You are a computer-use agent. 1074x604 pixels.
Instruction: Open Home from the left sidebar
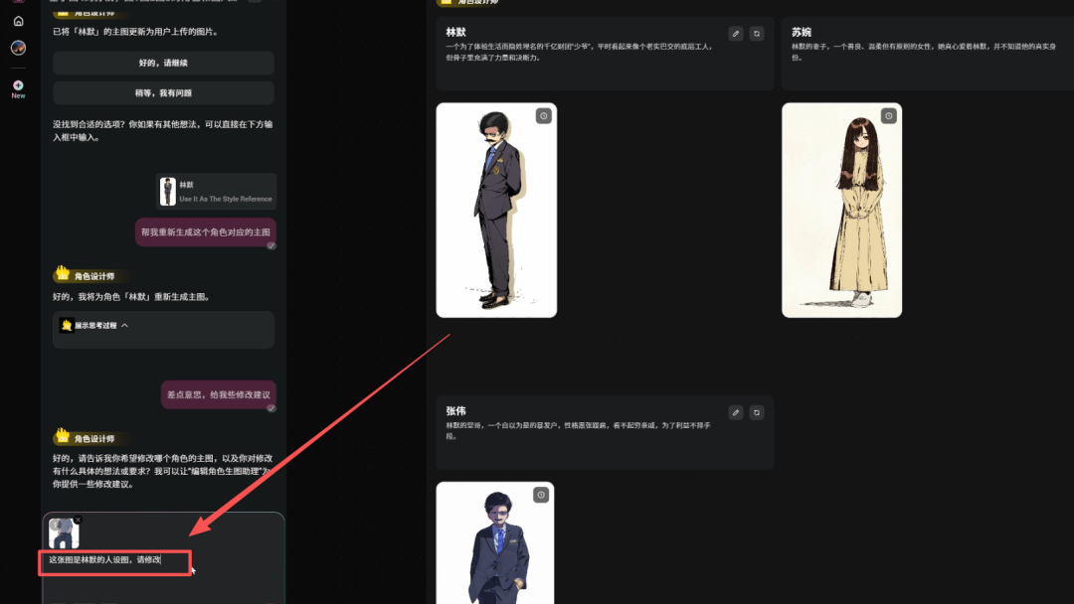click(x=17, y=20)
